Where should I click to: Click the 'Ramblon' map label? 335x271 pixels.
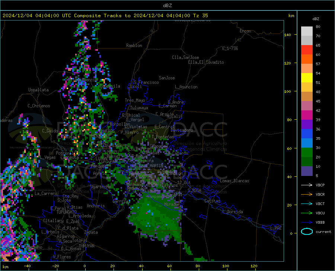134,45
